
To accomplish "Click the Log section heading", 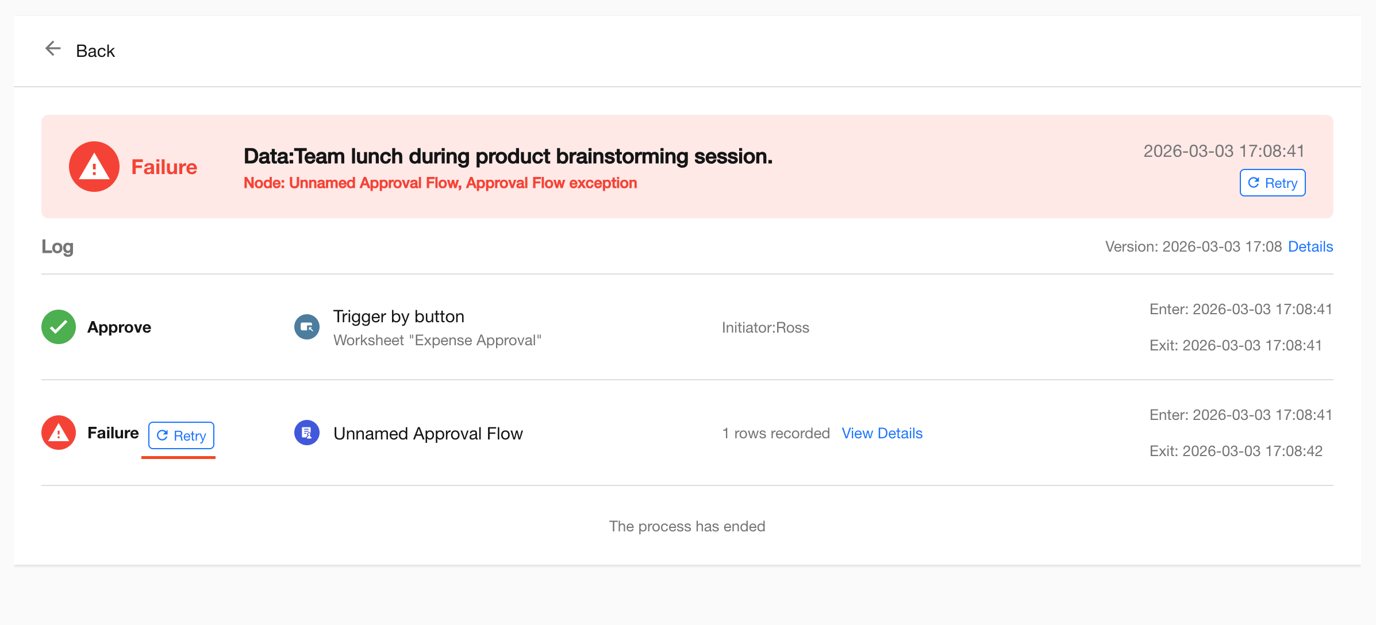I will (57, 246).
